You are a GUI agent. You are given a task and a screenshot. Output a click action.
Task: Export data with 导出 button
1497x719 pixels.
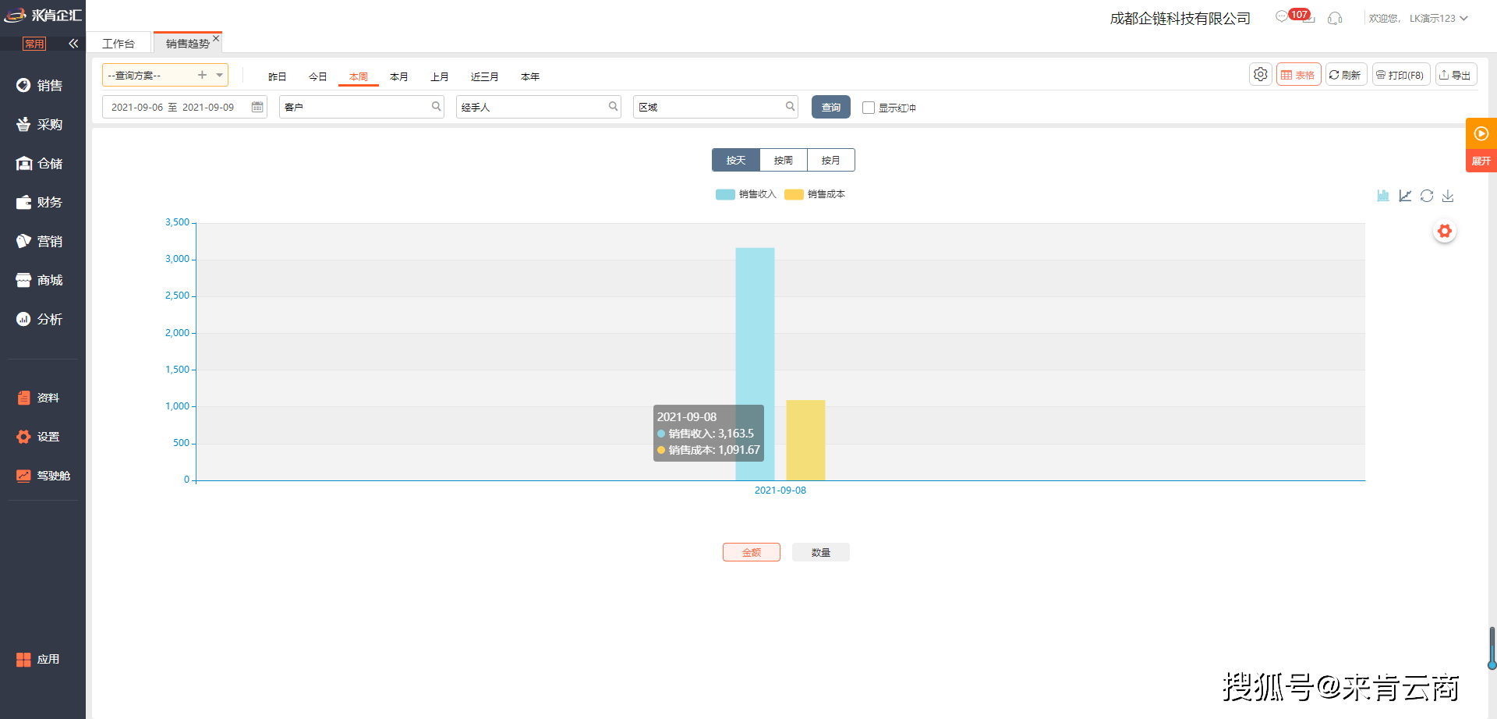(1456, 75)
